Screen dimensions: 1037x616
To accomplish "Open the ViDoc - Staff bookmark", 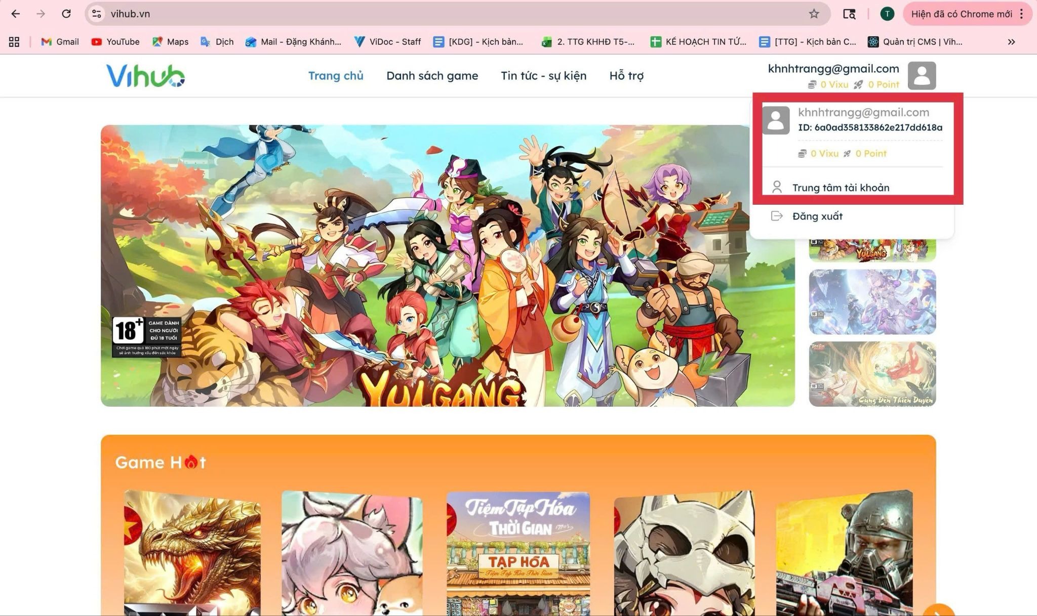I will click(x=388, y=41).
